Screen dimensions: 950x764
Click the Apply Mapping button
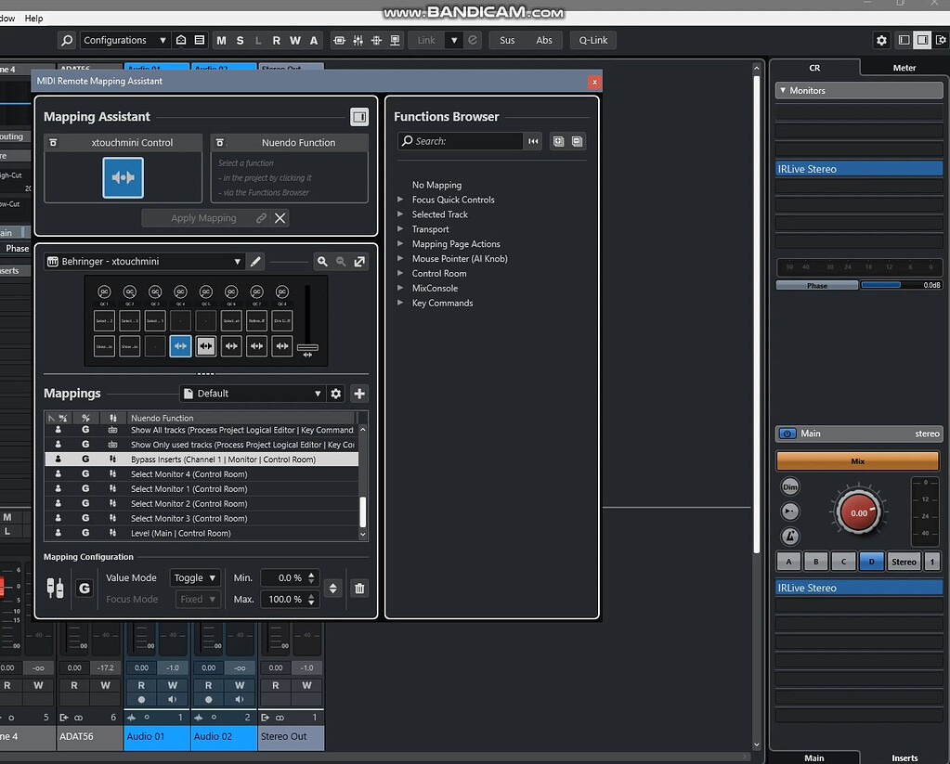click(203, 217)
